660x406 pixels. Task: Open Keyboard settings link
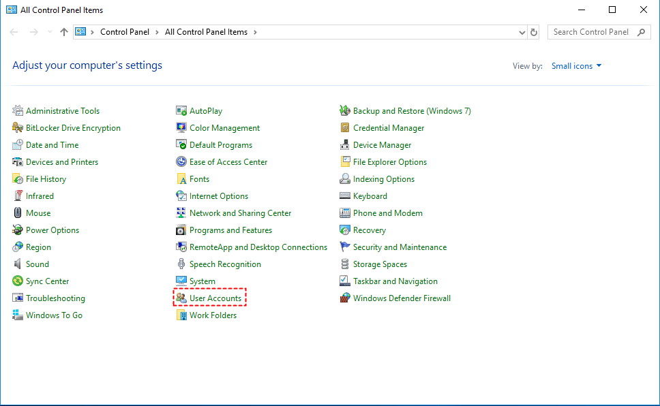pos(370,196)
